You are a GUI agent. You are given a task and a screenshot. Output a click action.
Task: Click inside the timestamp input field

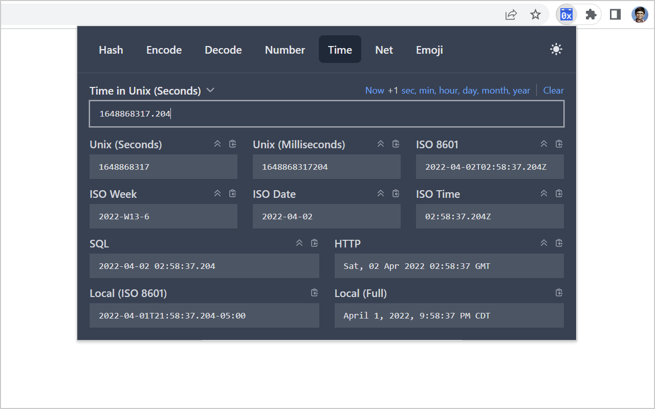(326, 113)
